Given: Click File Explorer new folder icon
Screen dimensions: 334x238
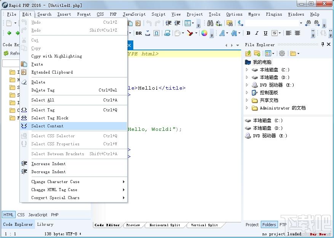Looking at the screenshot, I should (x=257, y=53).
